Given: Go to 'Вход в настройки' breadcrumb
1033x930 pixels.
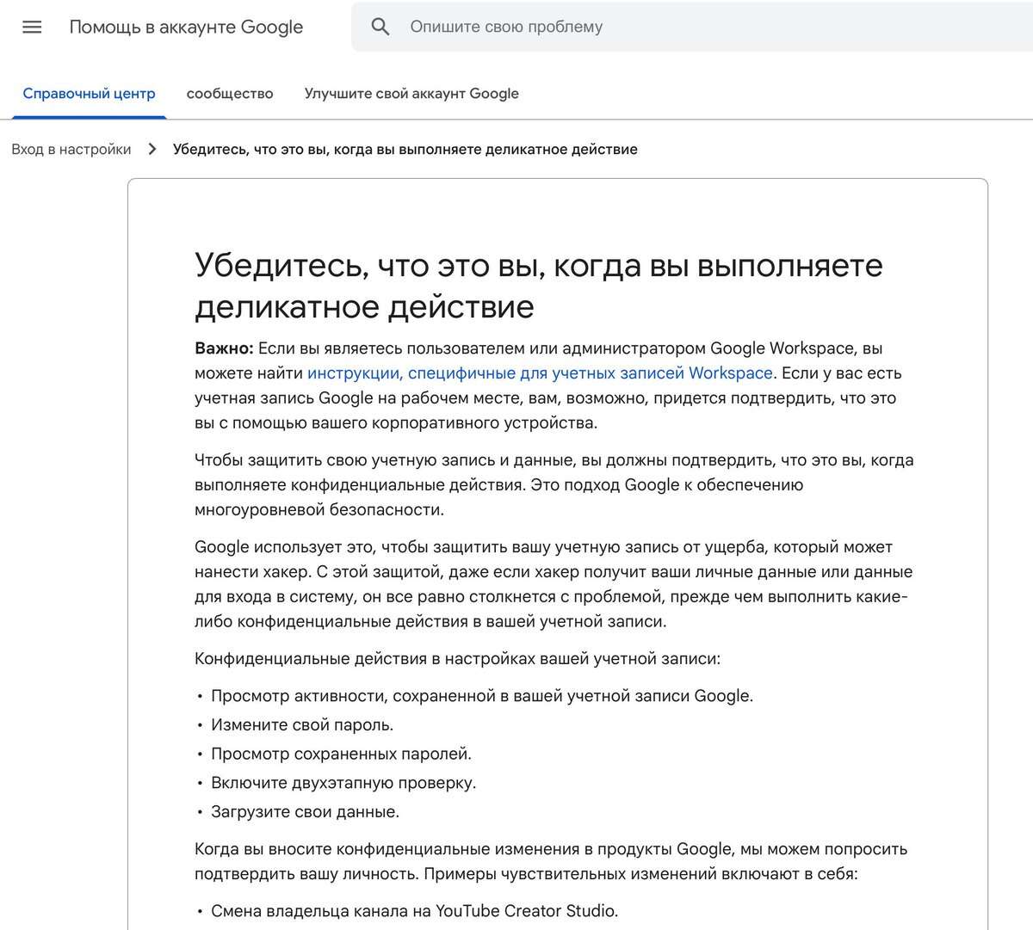Looking at the screenshot, I should coord(71,149).
